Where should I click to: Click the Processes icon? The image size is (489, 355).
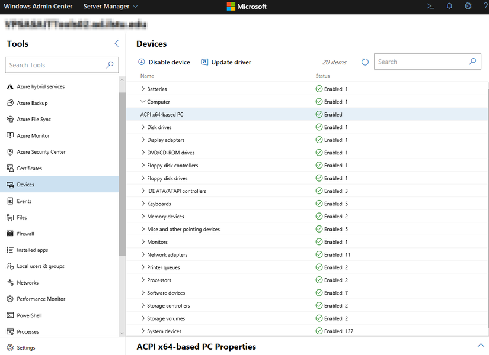tap(10, 332)
